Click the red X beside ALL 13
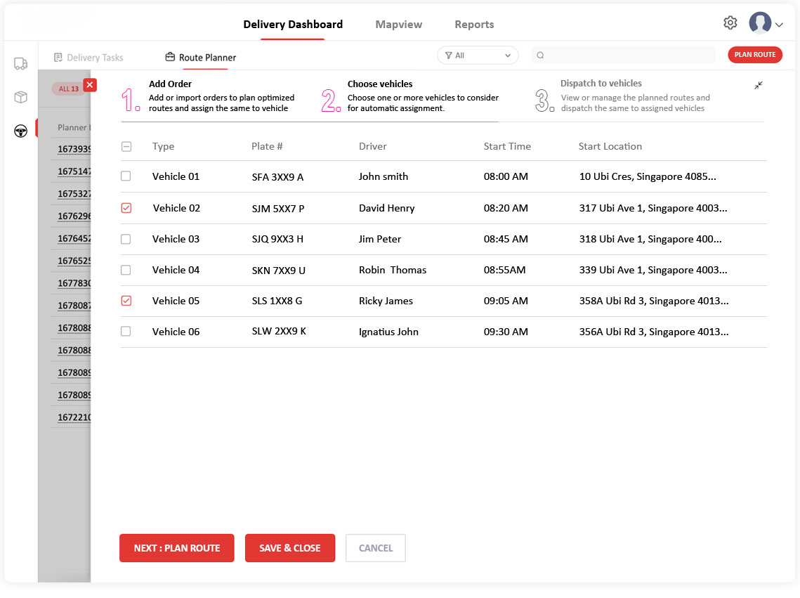Image resolution: width=800 pixels, height=598 pixels. 90,85
